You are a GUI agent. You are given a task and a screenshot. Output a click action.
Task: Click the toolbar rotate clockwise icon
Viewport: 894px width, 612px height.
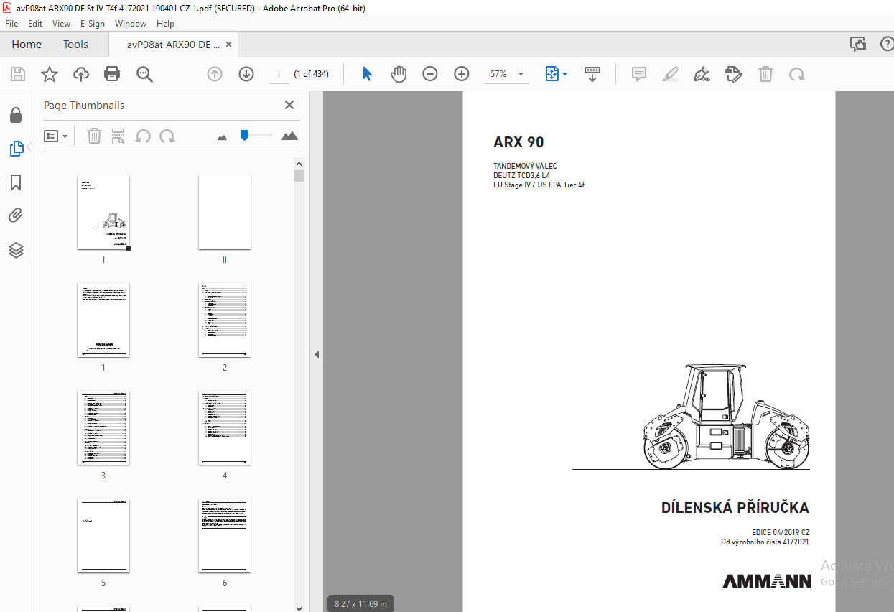point(796,74)
